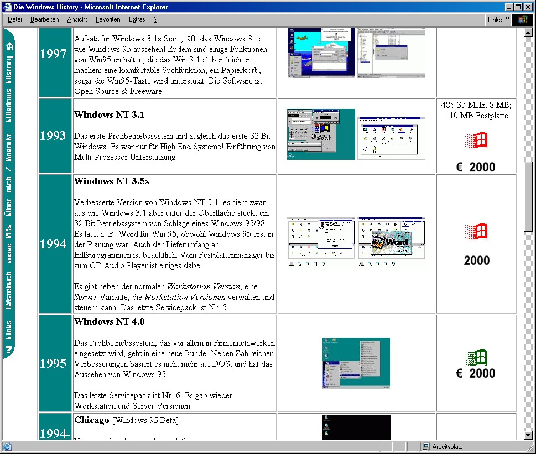Click the heading Windows NT 3.1
This screenshot has width=536, height=454.
110,114
